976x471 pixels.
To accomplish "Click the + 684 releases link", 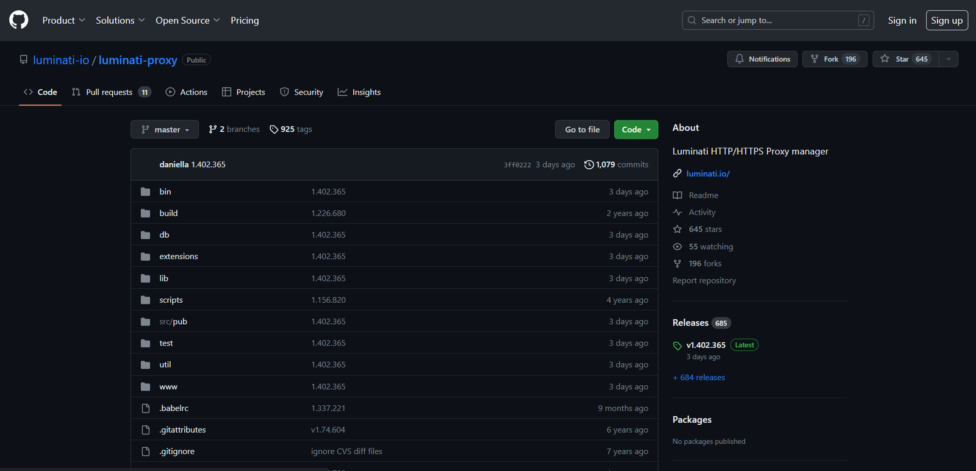I will 699,378.
